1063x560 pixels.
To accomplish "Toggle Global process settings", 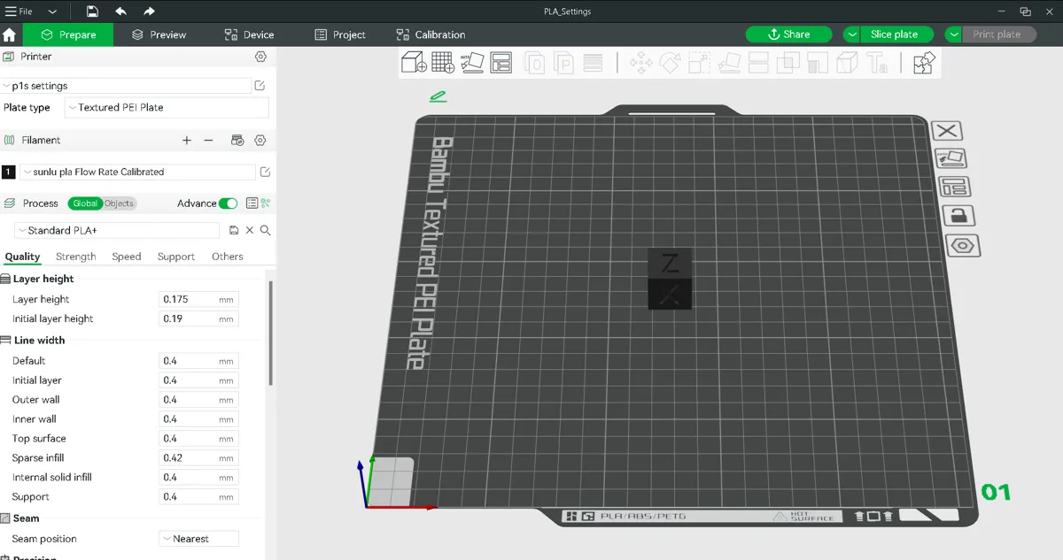I will pyautogui.click(x=85, y=203).
